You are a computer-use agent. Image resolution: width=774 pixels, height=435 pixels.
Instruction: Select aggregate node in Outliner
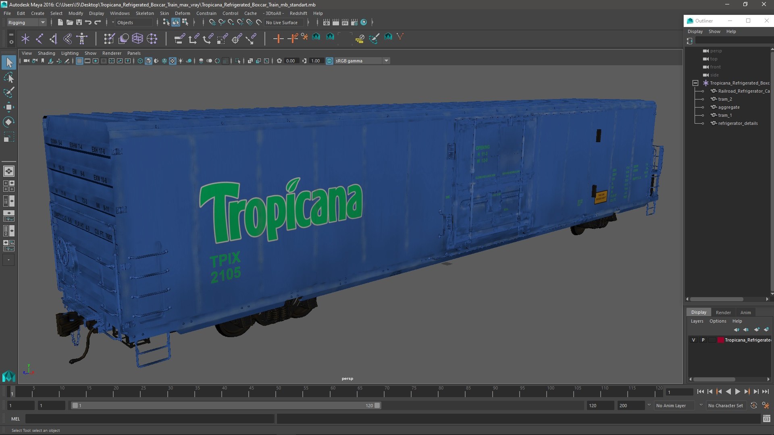tap(728, 107)
